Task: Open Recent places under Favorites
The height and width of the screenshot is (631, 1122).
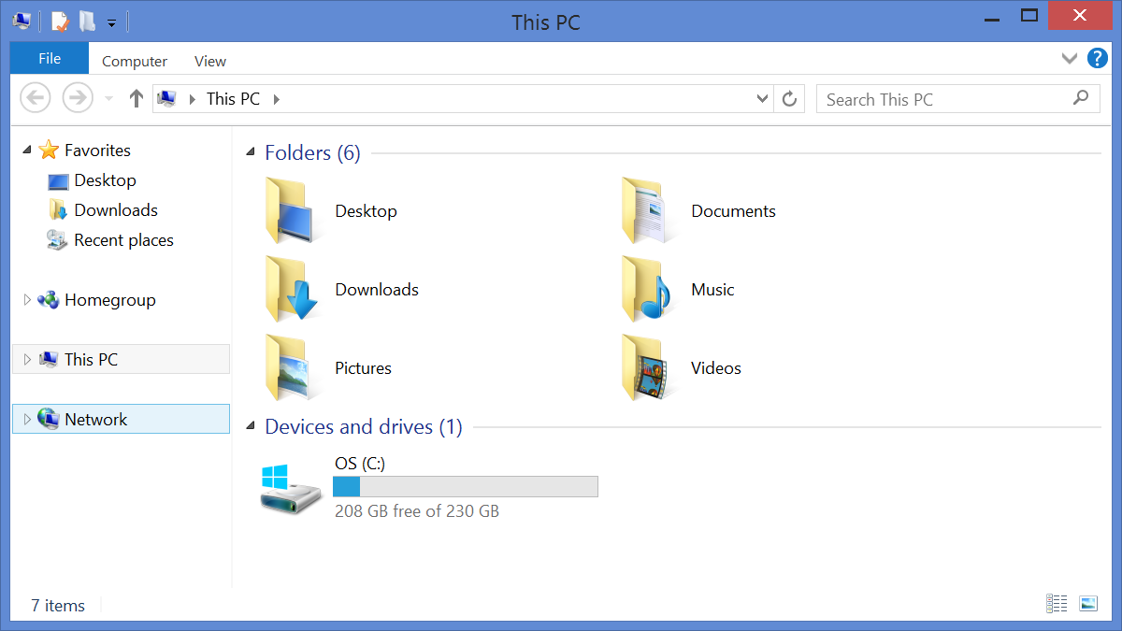Action: pyautogui.click(x=123, y=240)
